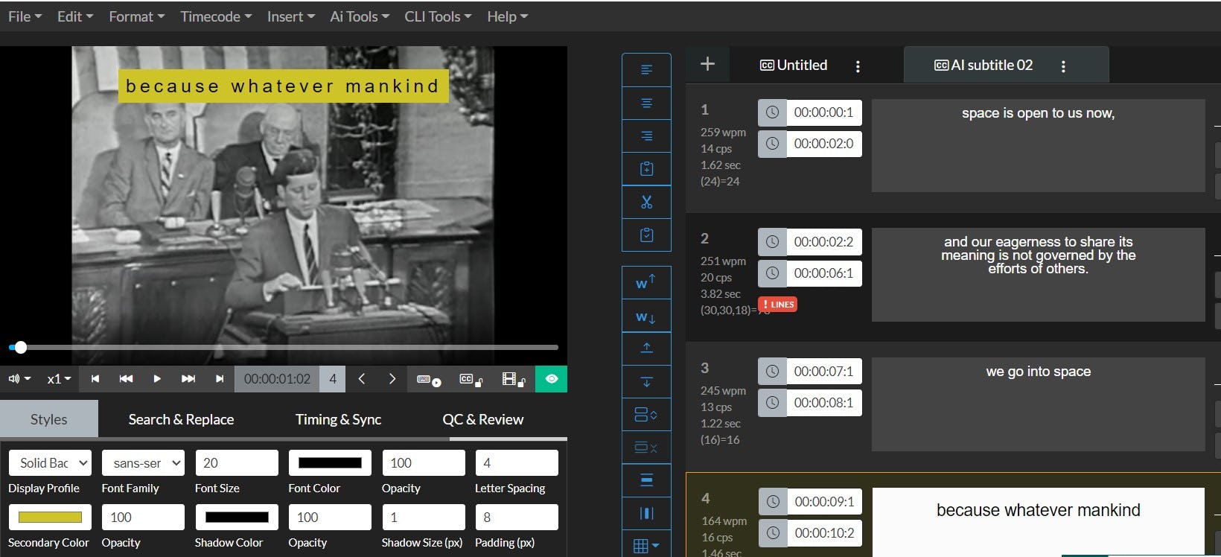This screenshot has width=1221, height=557.
Task: Jump to video start
Action: pos(95,379)
